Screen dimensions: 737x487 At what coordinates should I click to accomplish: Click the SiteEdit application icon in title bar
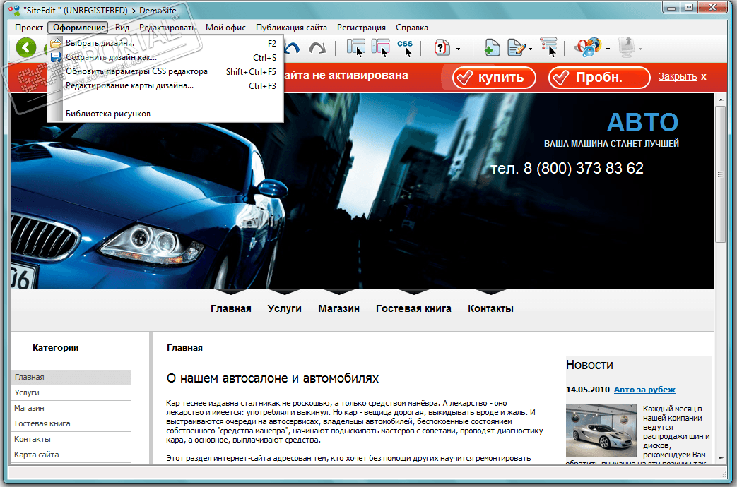[x=14, y=10]
